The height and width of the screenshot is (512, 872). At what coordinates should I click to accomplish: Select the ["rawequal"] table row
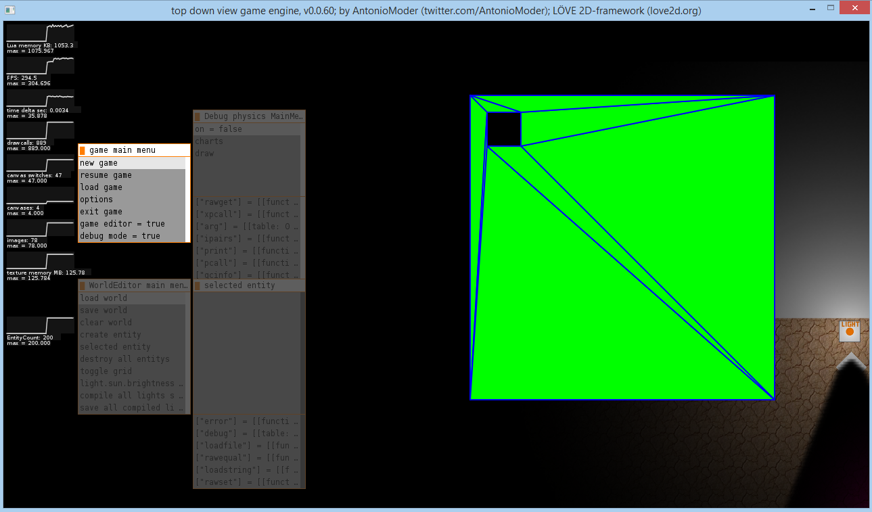point(247,458)
